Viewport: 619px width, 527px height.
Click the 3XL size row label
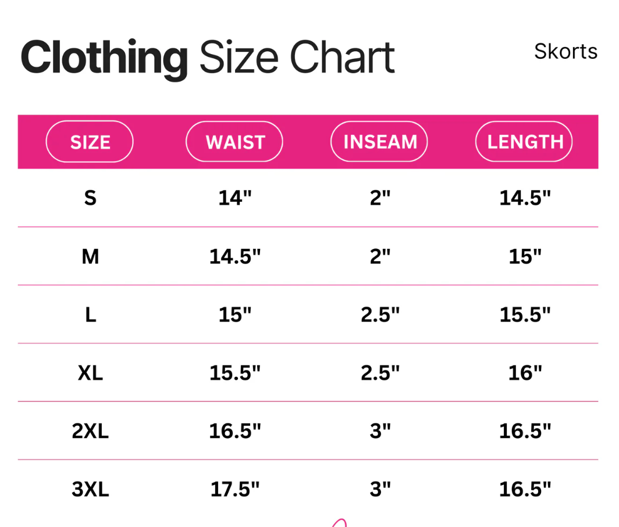coord(90,489)
